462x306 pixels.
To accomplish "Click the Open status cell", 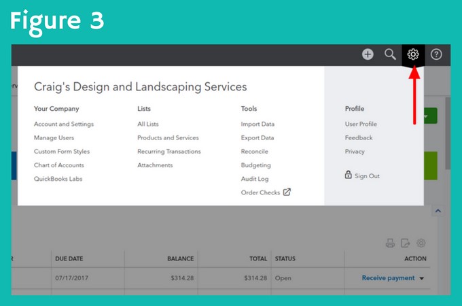I will coord(283,278).
